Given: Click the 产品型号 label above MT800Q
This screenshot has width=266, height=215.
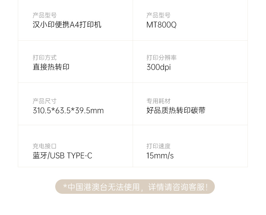Looking at the screenshot, I should tap(158, 15).
